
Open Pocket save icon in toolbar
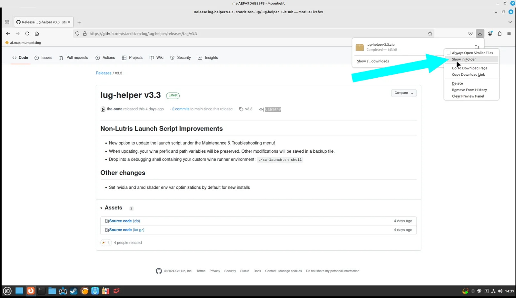(x=471, y=34)
